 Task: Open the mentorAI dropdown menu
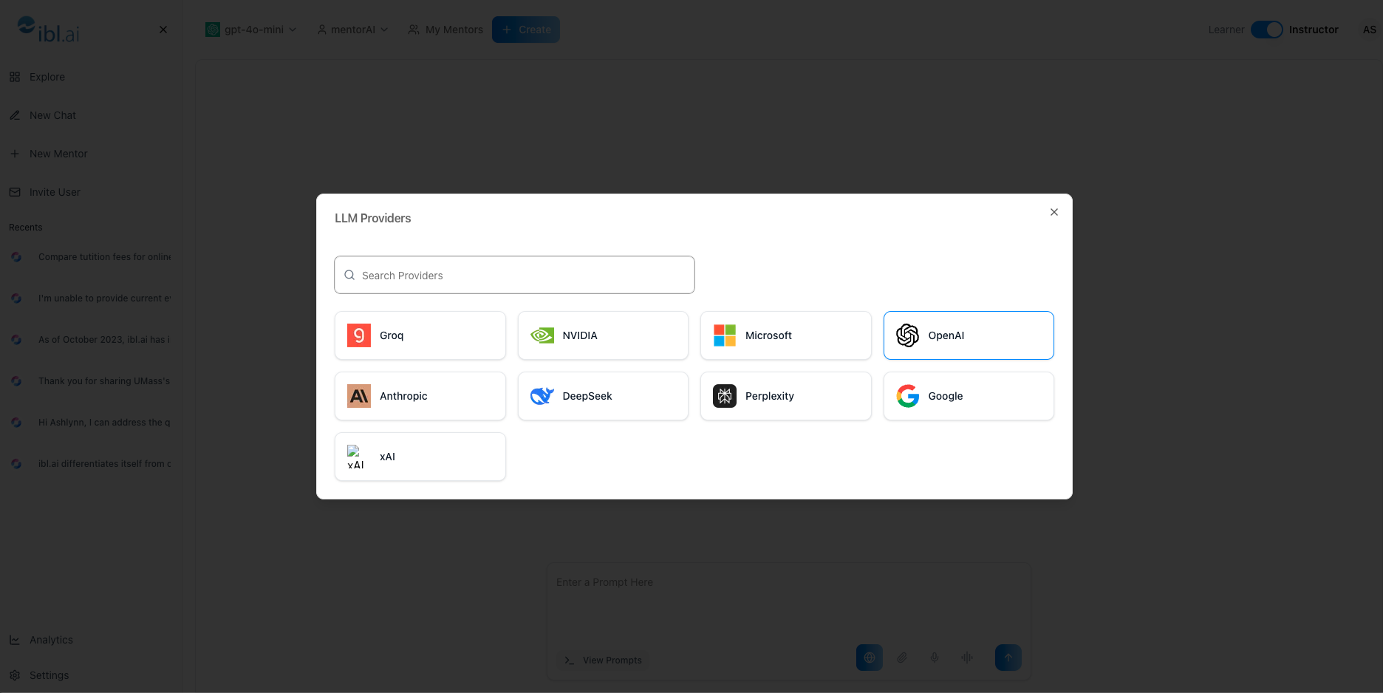pos(352,30)
